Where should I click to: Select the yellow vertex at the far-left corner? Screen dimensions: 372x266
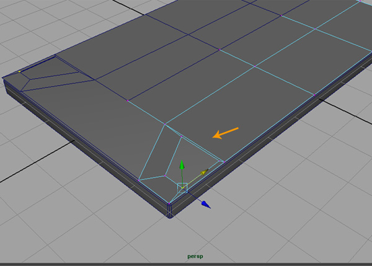pyautogui.click(x=20, y=72)
